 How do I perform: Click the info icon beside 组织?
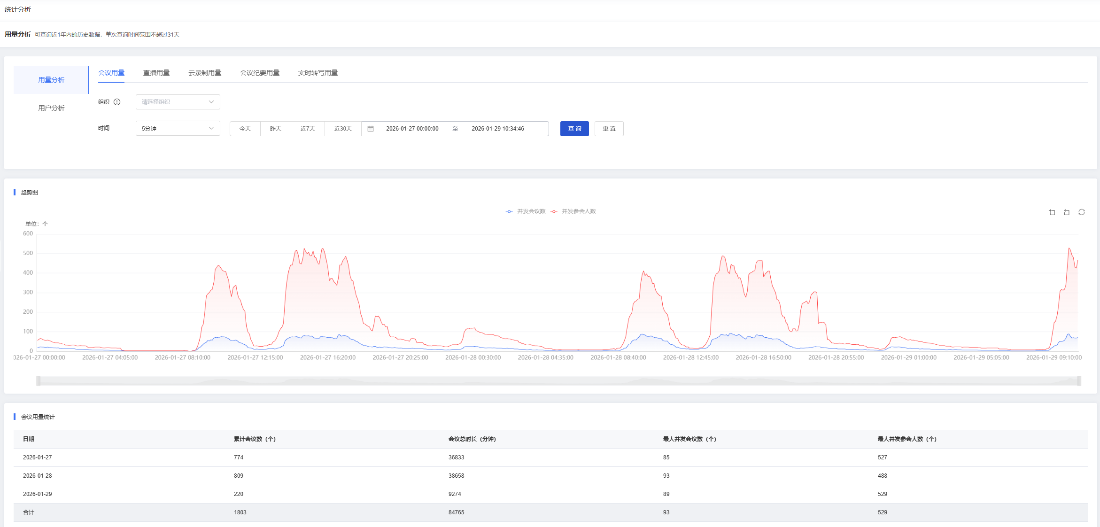click(117, 102)
